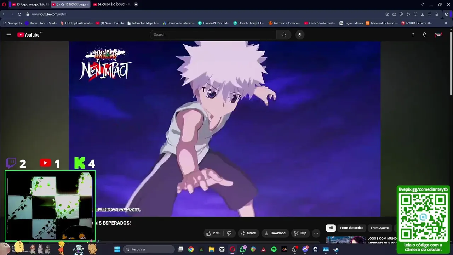Open 'NVIDIA GeForce RT...' bookmark
Viewport: 453px width, 255px height.
coord(417,23)
